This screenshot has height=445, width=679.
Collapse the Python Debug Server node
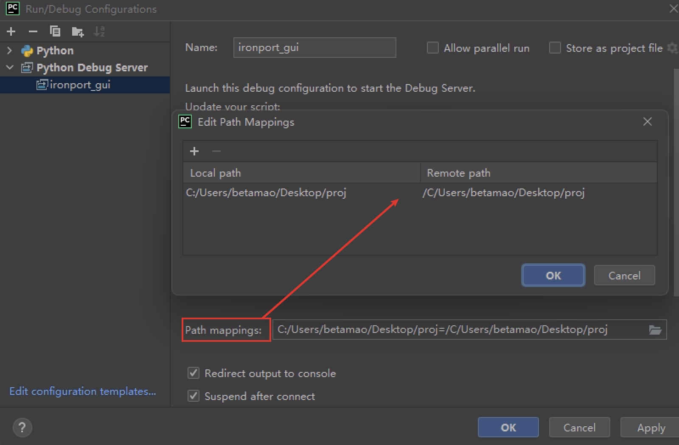coord(10,68)
